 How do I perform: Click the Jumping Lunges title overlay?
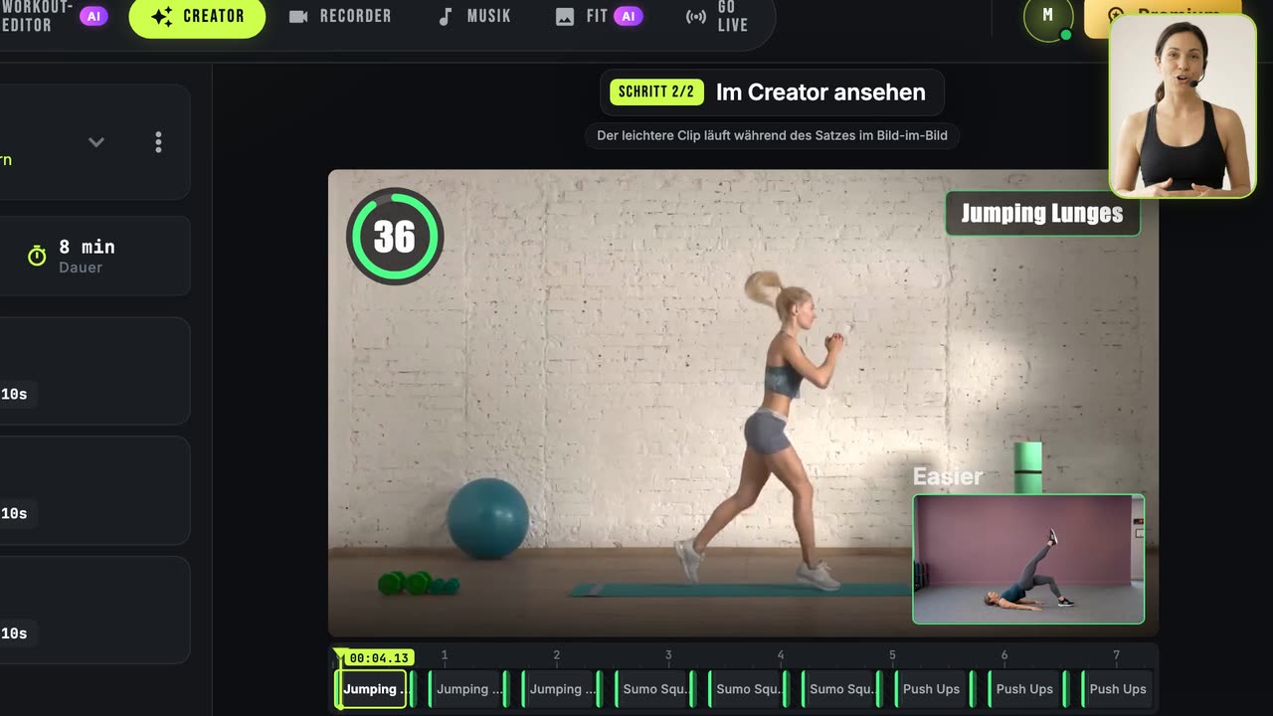(x=1042, y=214)
